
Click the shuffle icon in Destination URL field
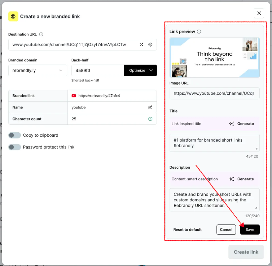coord(141,45)
